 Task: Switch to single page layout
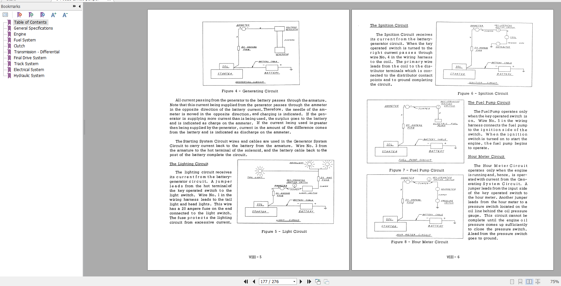tap(512, 281)
